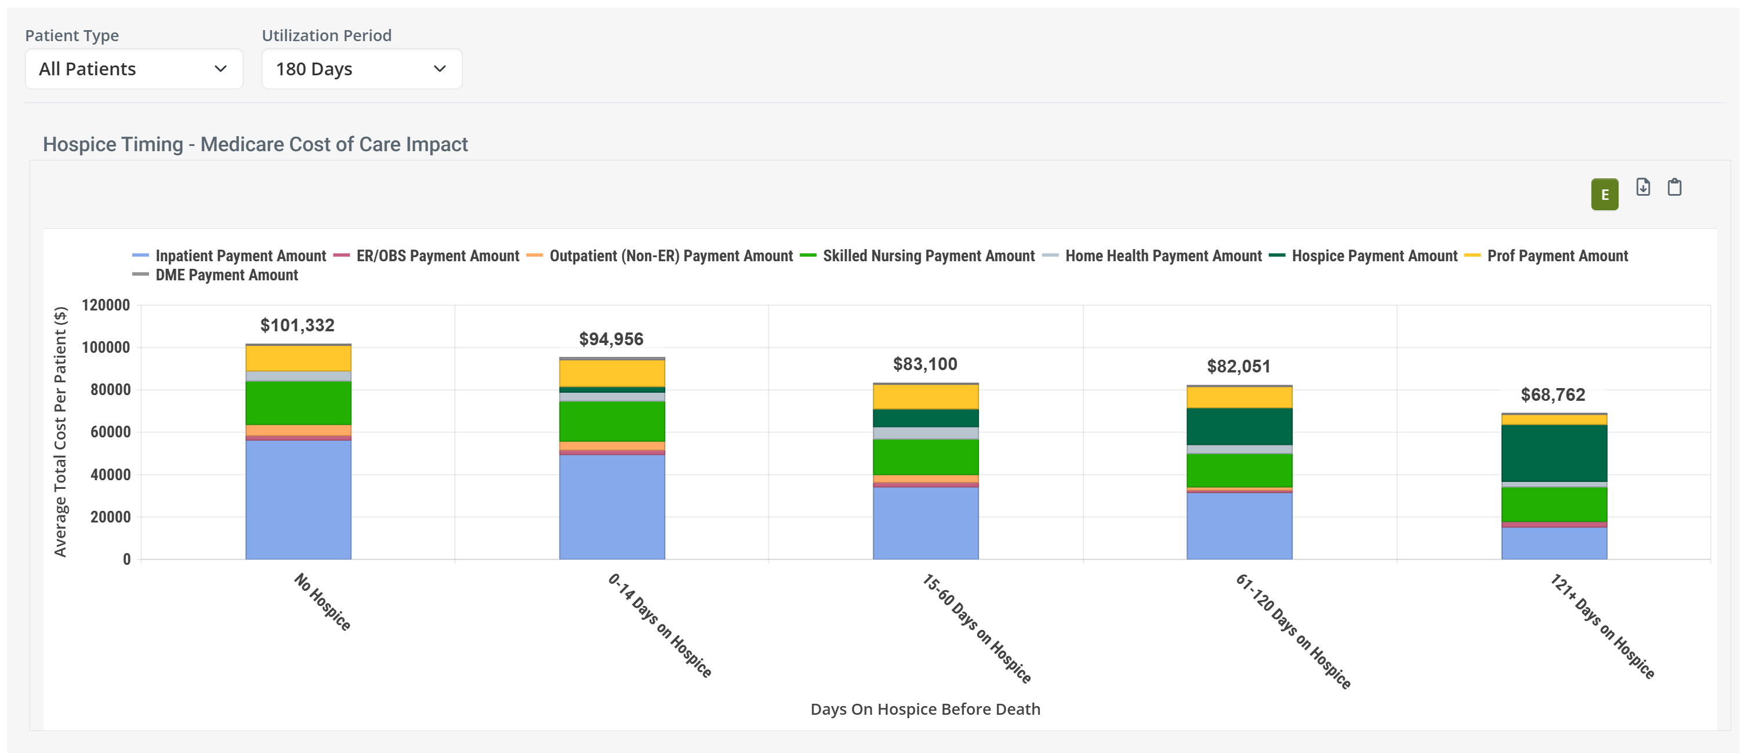Open the Utilization Period dropdown

[x=361, y=69]
